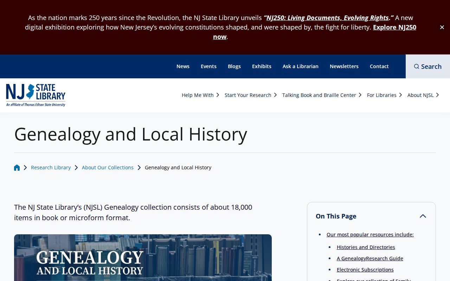This screenshot has height=281, width=450.
Task: Go to Research Library breadcrumb
Action: [51, 168]
